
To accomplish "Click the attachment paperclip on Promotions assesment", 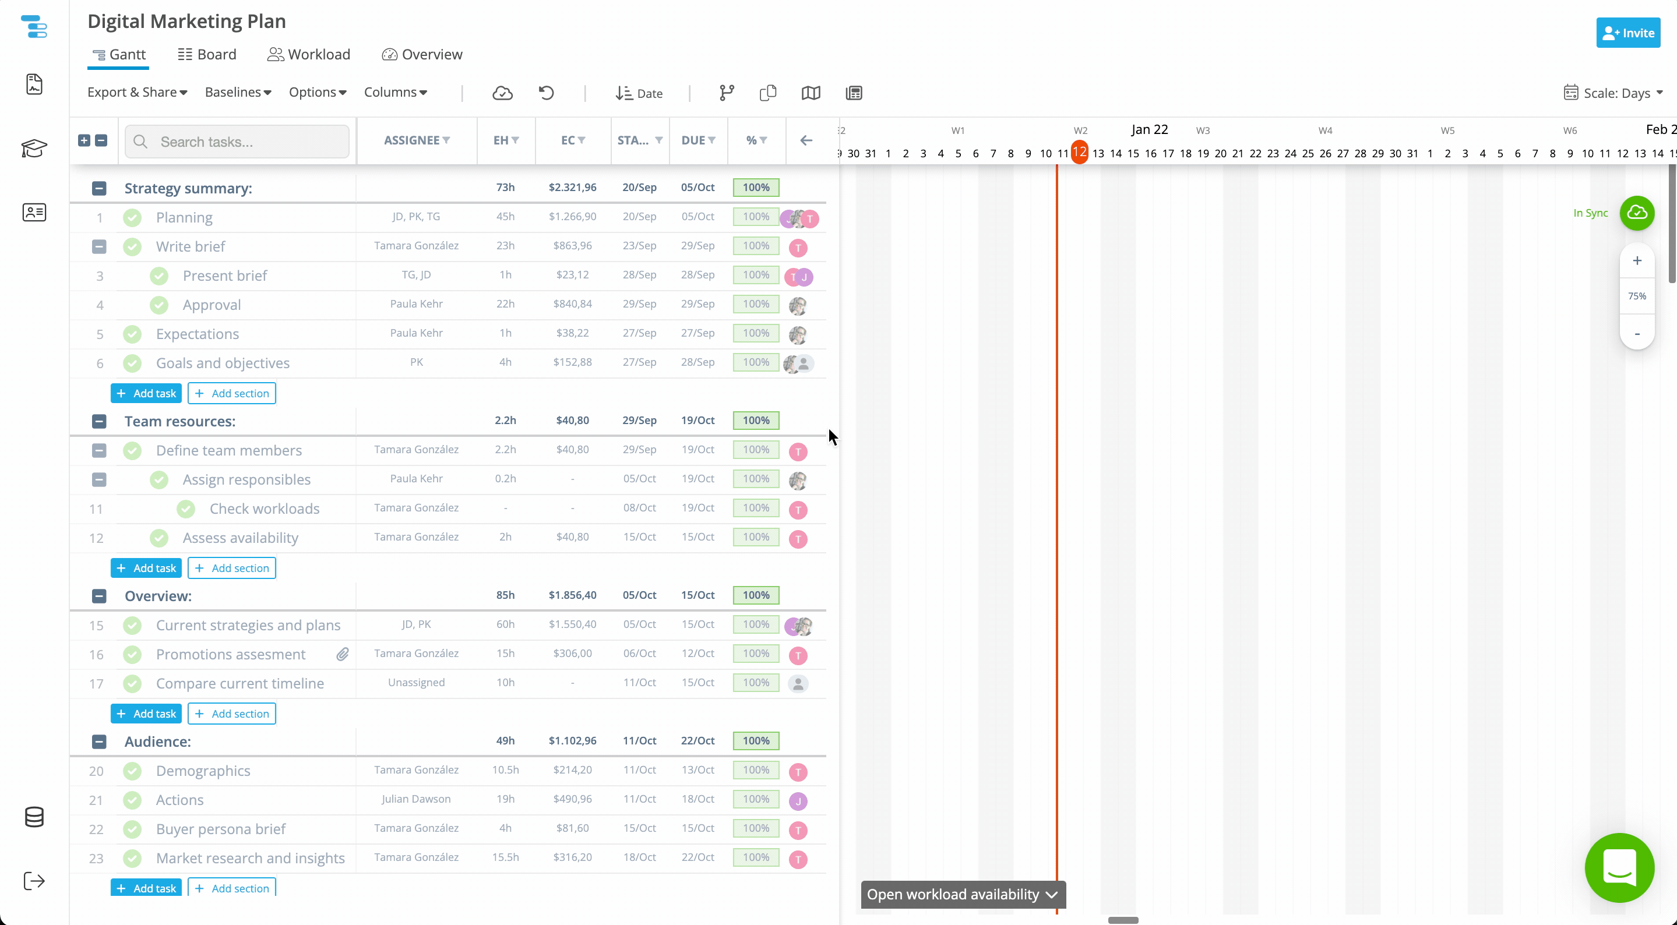I will click(343, 655).
